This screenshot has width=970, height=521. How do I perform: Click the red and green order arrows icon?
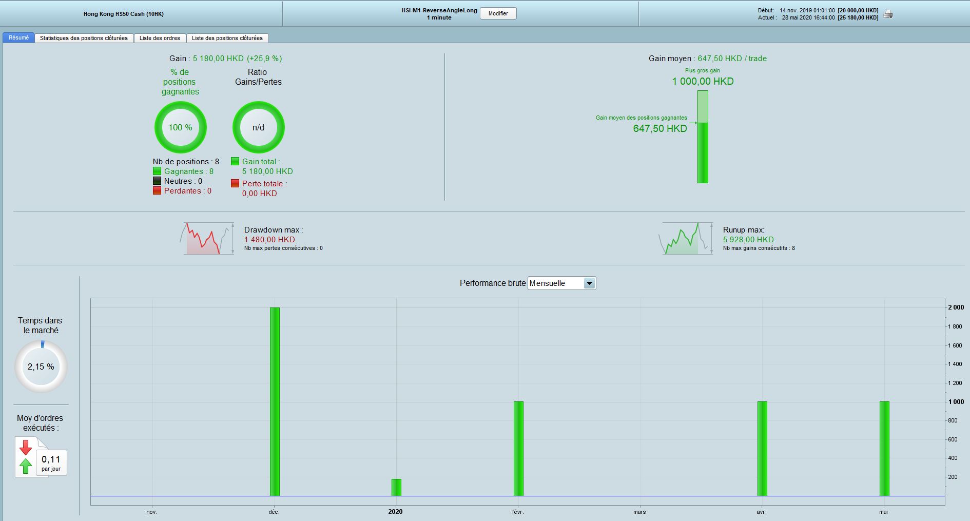point(26,456)
